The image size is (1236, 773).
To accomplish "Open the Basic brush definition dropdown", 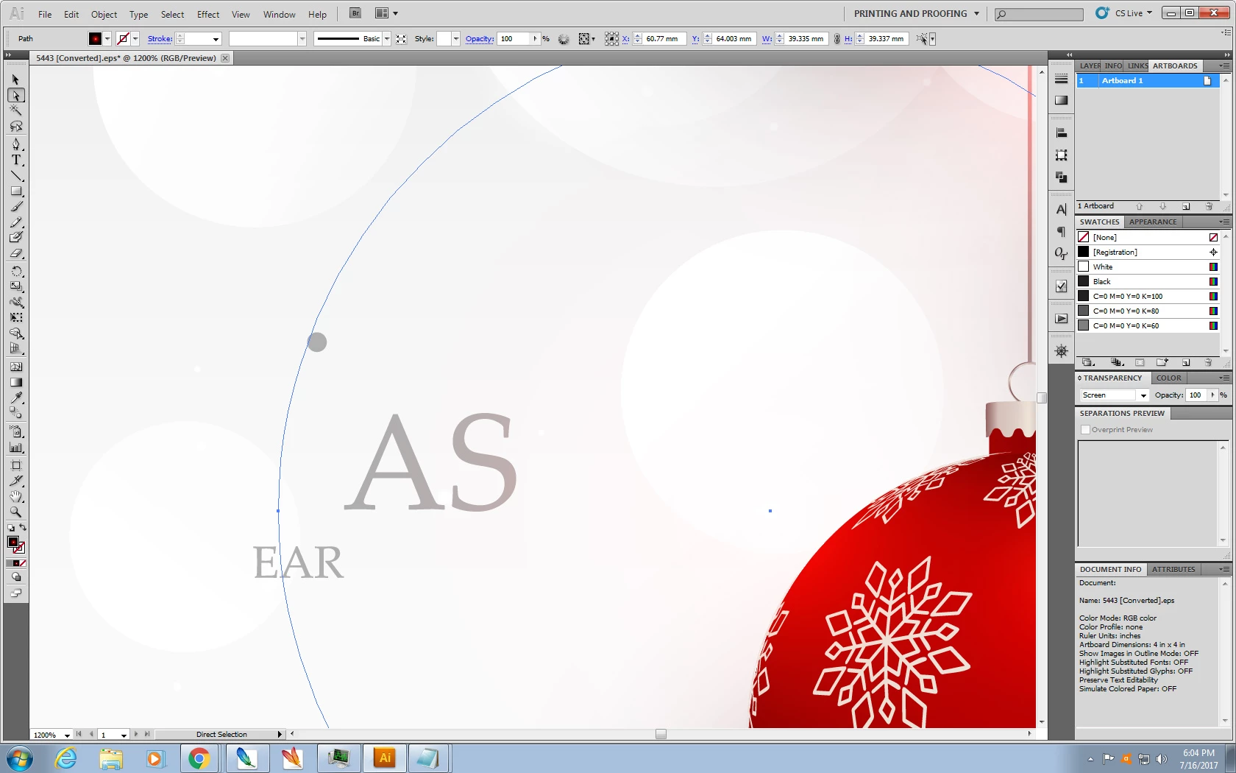I will coord(387,39).
